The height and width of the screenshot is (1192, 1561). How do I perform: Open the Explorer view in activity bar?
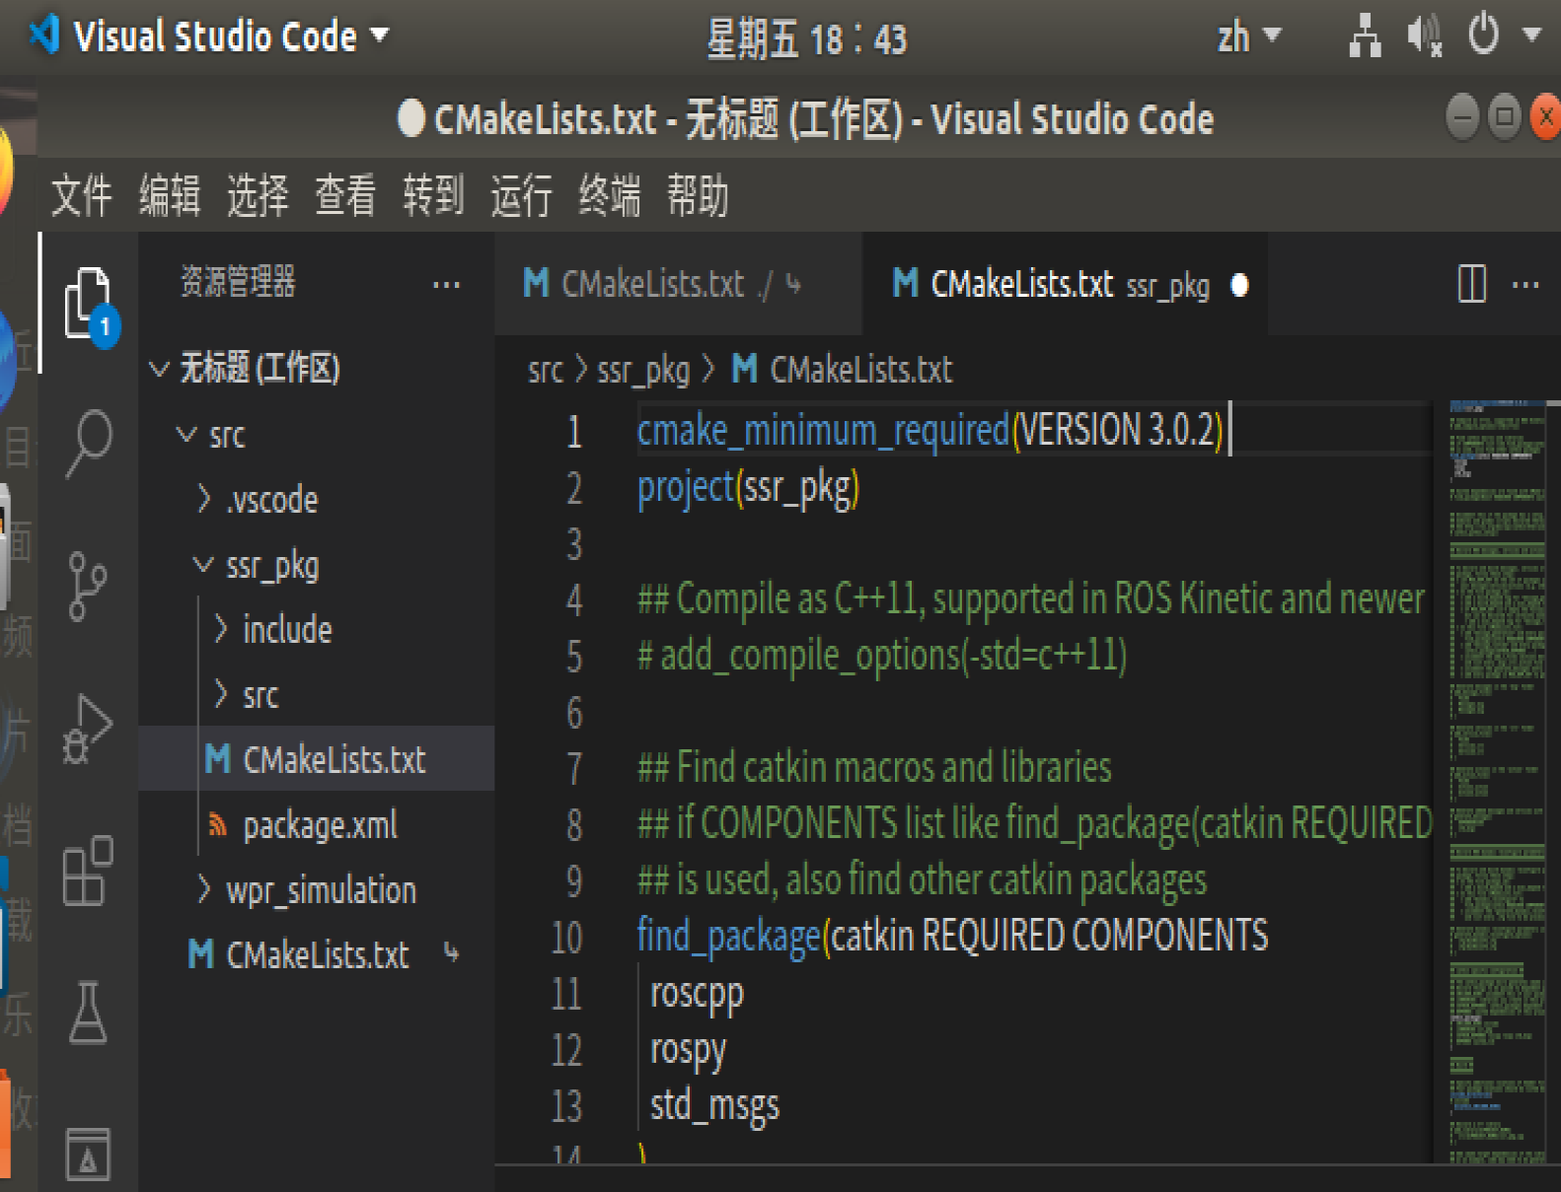[x=89, y=303]
